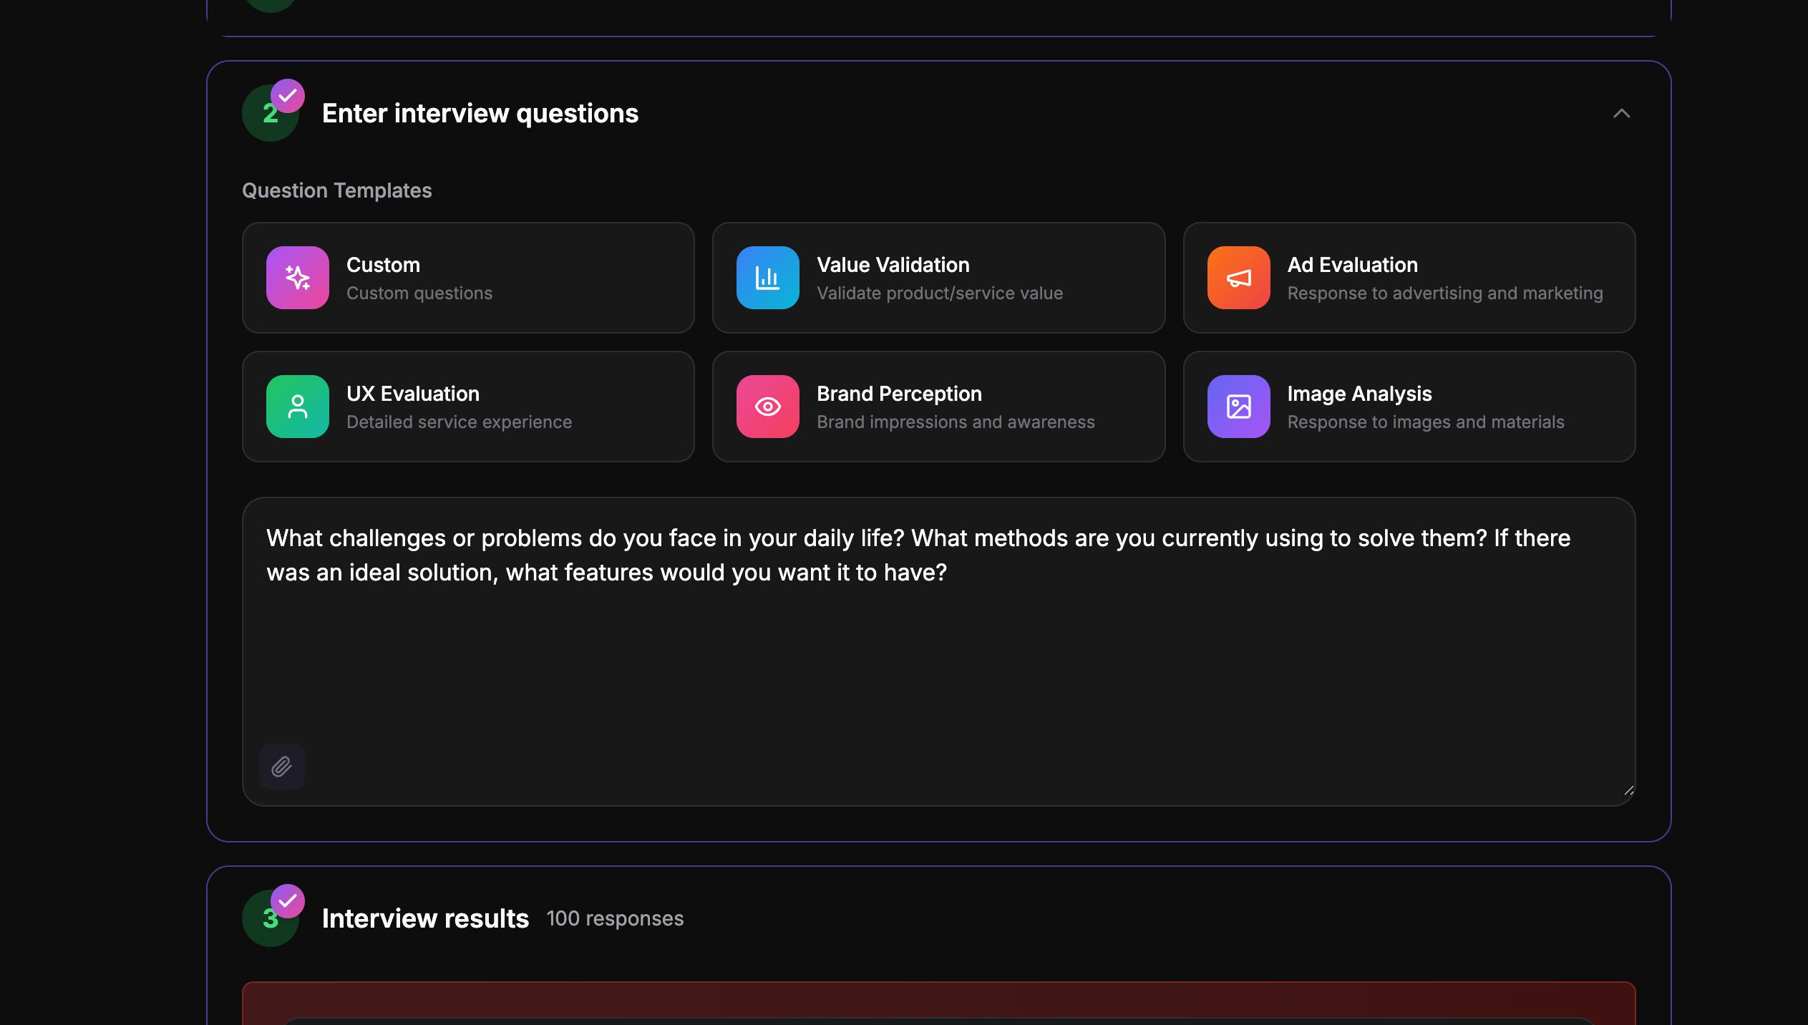Image resolution: width=1808 pixels, height=1025 pixels.
Task: Click step 2 checkmark badge
Action: coord(288,95)
